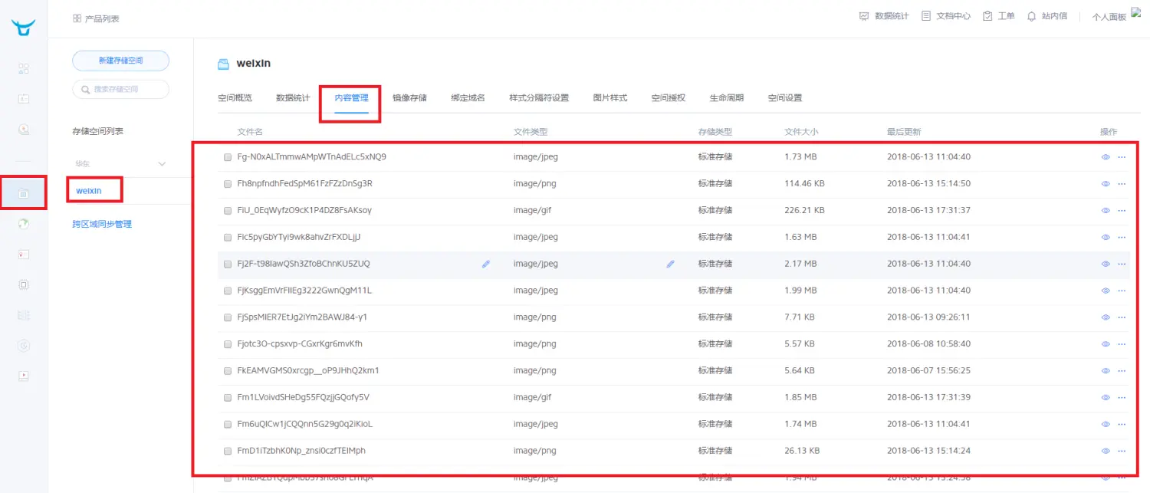Screen dimensions: 1150x493
Task: Click the 新建存储空间 button
Action: pyautogui.click(x=120, y=61)
